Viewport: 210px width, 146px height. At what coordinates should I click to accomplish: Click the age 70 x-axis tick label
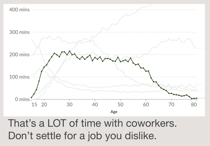tap(171, 104)
